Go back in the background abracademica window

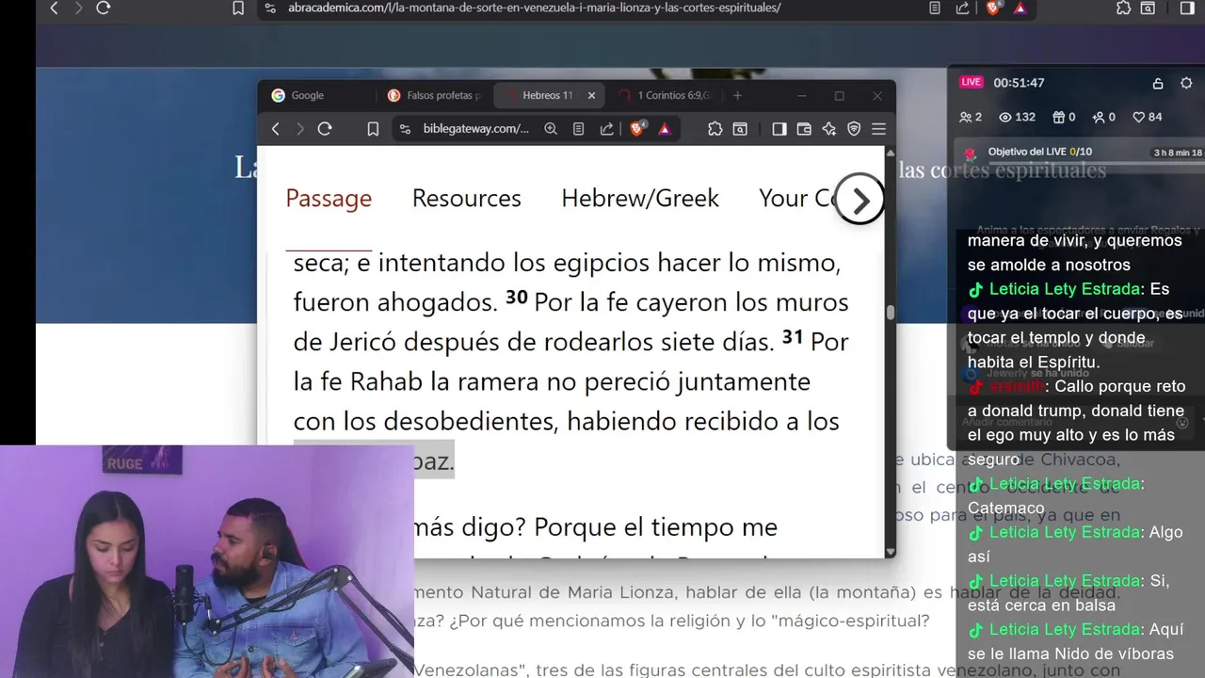click(x=54, y=8)
